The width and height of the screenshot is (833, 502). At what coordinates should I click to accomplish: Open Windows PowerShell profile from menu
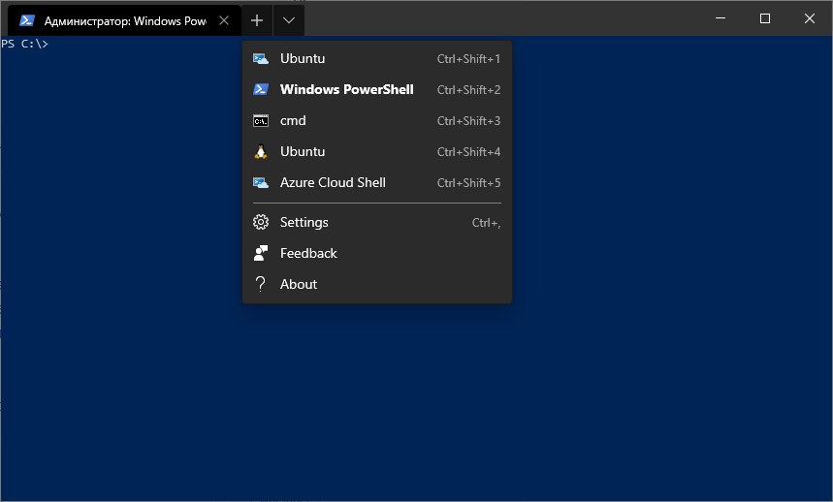coord(377,89)
